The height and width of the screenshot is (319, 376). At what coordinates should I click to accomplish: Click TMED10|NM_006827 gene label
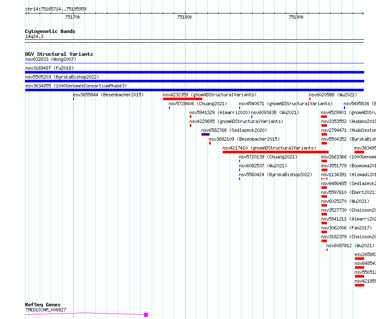(x=46, y=310)
